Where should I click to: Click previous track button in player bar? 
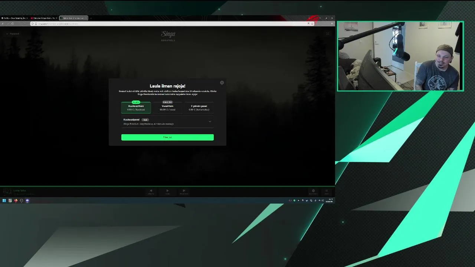(x=151, y=191)
